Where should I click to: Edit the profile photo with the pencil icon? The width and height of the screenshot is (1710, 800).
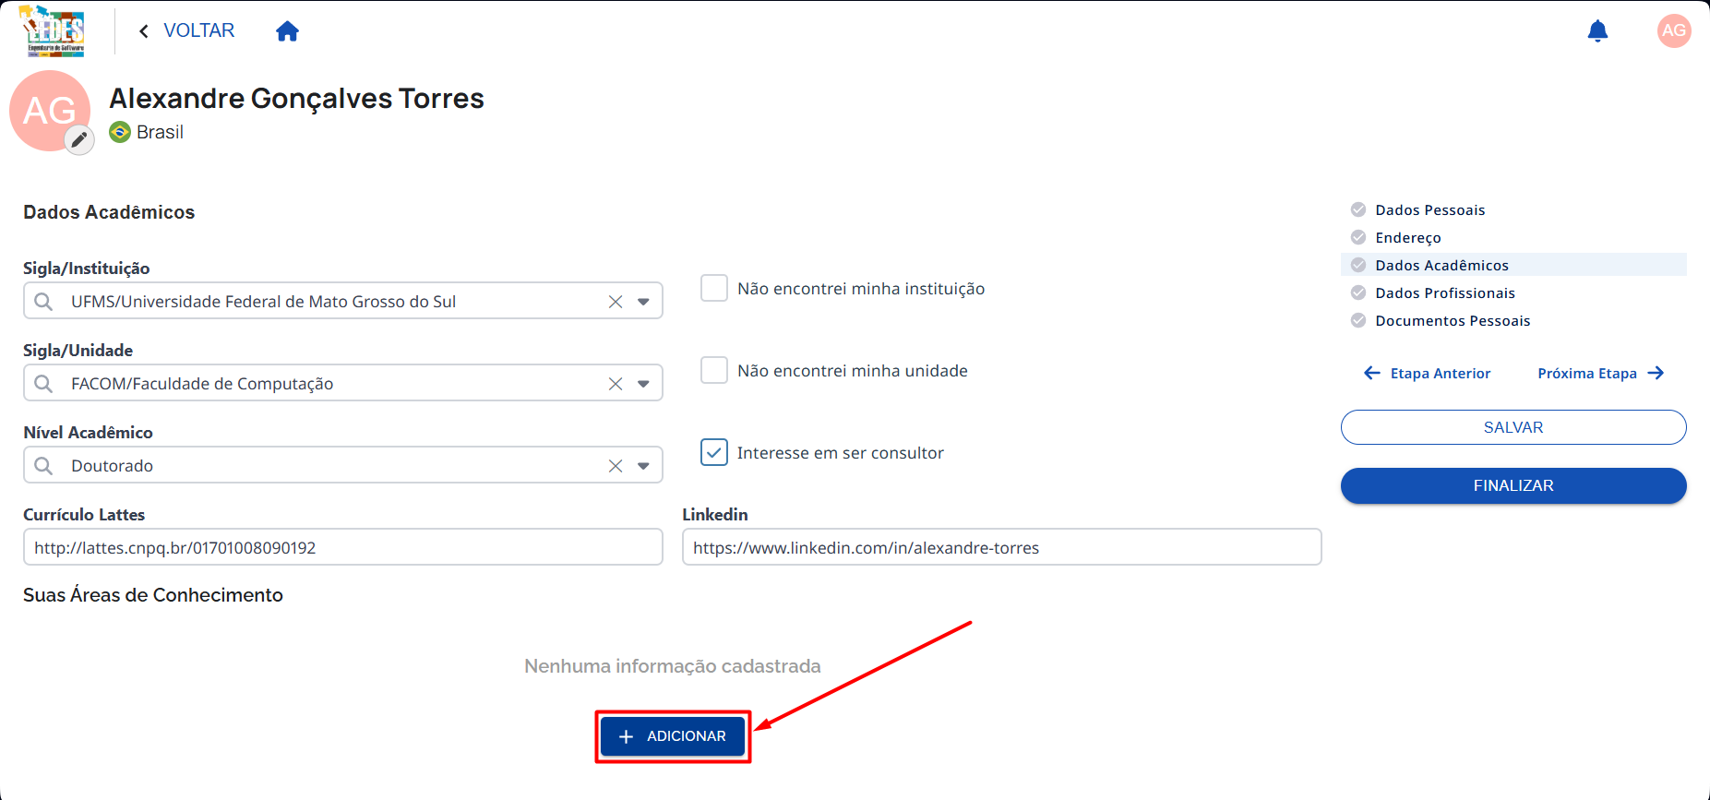tap(79, 140)
